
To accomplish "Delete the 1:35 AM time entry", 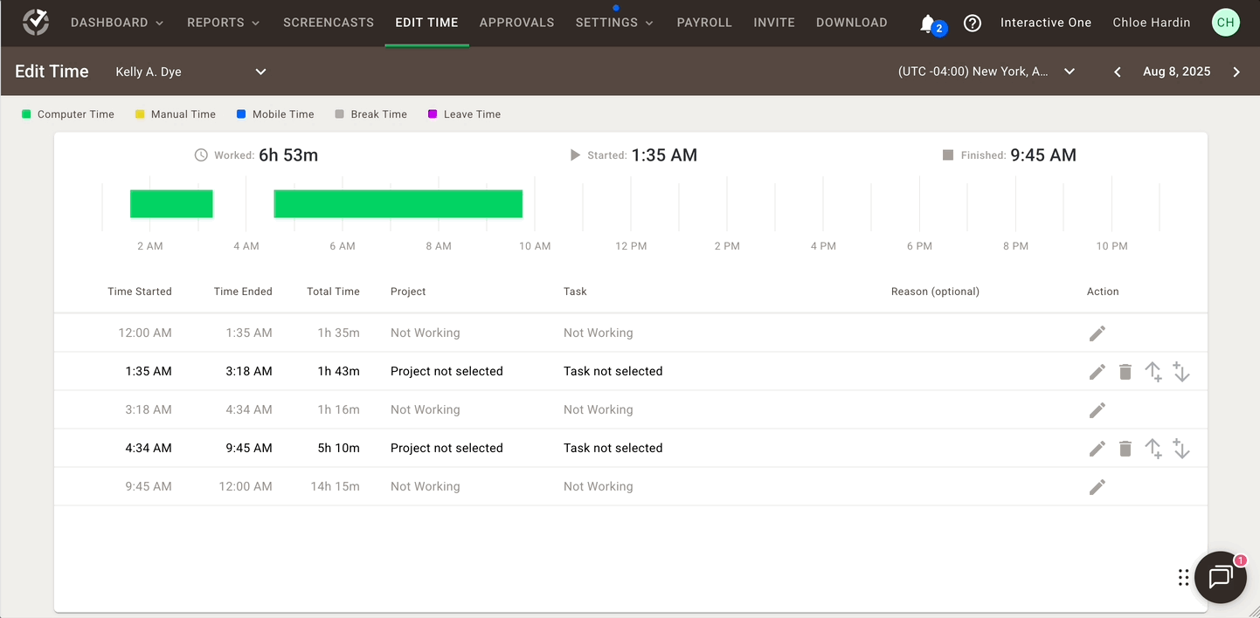I will (1125, 371).
